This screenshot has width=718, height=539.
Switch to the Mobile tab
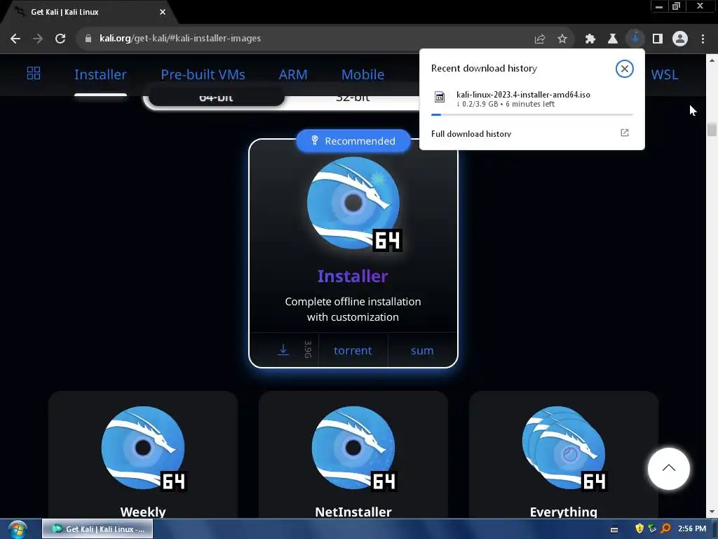(x=363, y=74)
